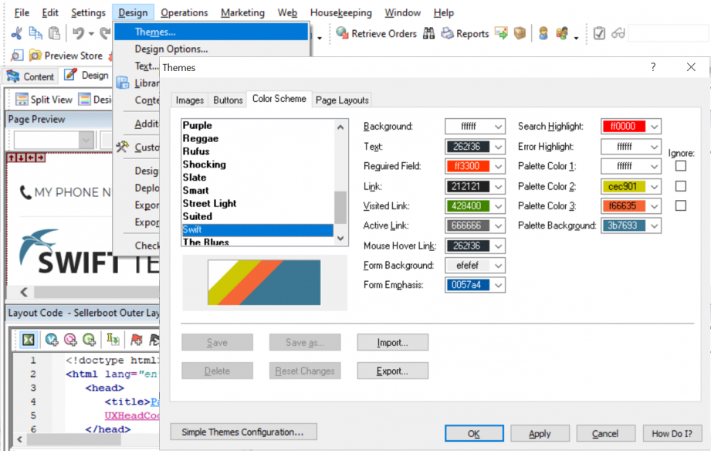Check Ignore box for Palette Color 3
Image resolution: width=711 pixels, height=451 pixels.
(x=680, y=206)
